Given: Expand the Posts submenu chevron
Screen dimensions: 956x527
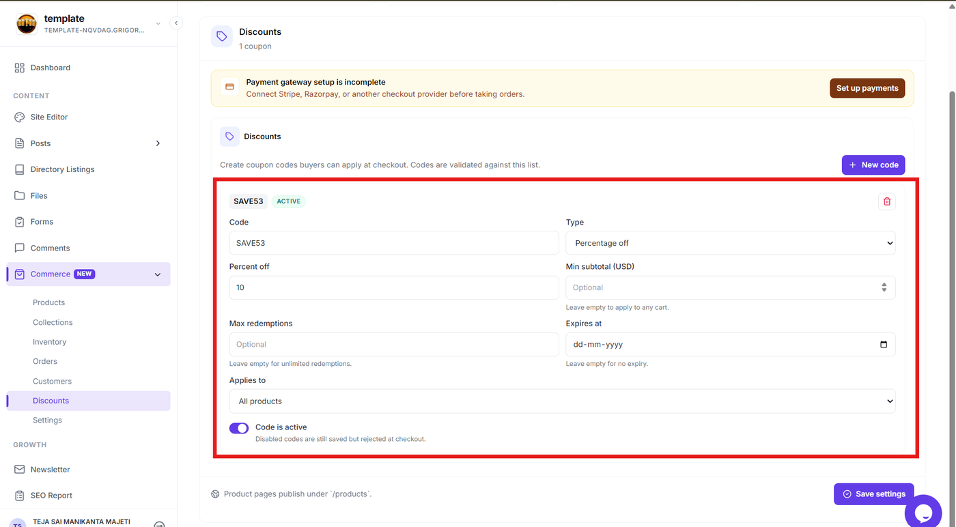Looking at the screenshot, I should click(158, 143).
